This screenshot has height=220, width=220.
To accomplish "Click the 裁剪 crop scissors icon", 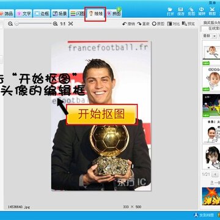I will tap(212, 12).
